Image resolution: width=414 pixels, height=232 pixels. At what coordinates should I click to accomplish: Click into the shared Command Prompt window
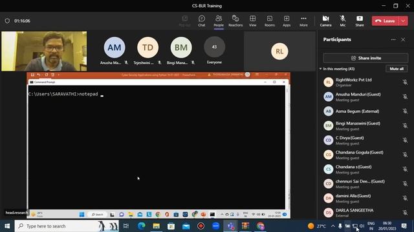pos(157,148)
